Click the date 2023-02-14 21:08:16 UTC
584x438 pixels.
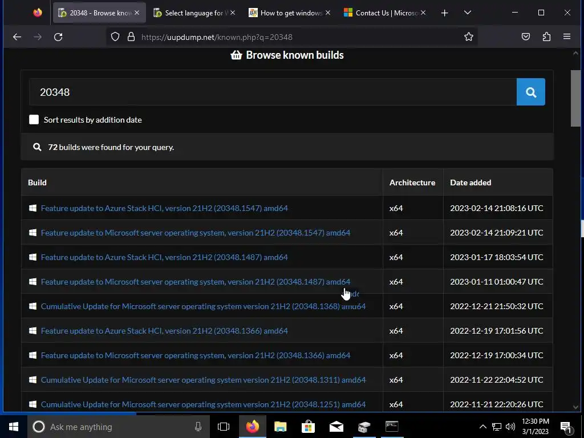point(497,208)
